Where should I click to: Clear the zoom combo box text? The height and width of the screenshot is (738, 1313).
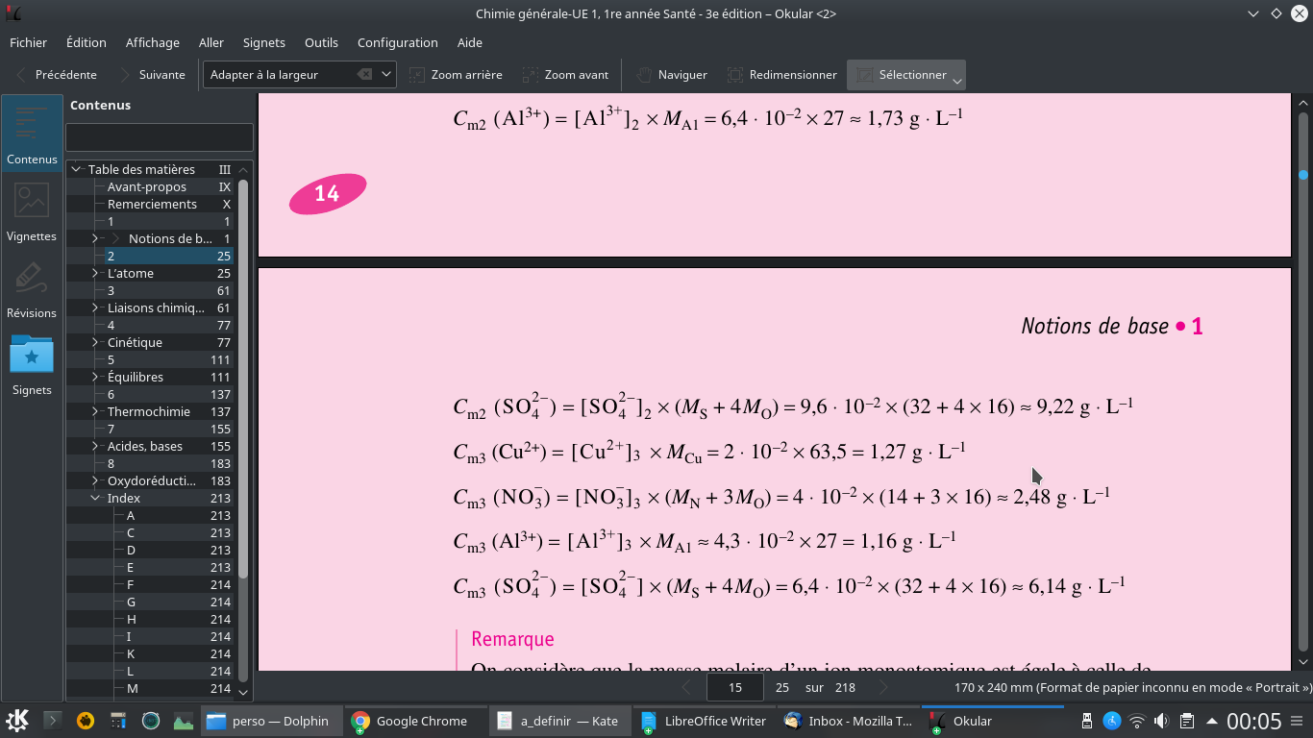[x=364, y=74]
